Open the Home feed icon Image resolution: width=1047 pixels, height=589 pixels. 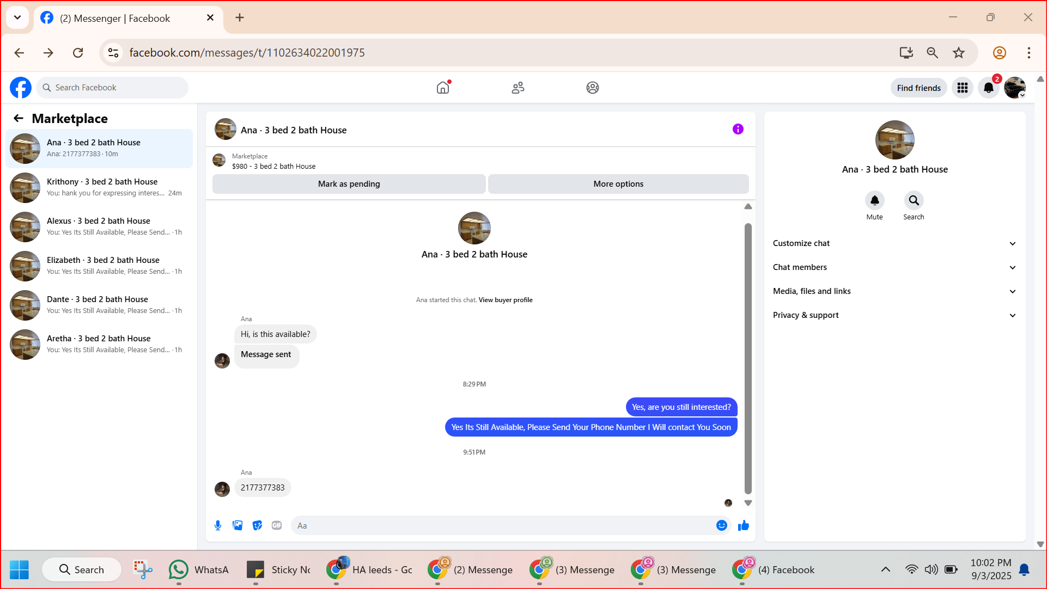click(443, 87)
